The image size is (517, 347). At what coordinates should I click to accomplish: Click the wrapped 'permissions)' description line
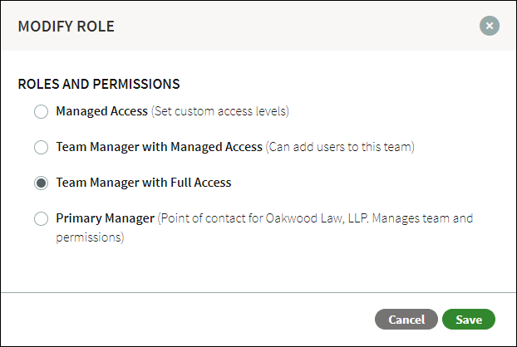(x=90, y=237)
